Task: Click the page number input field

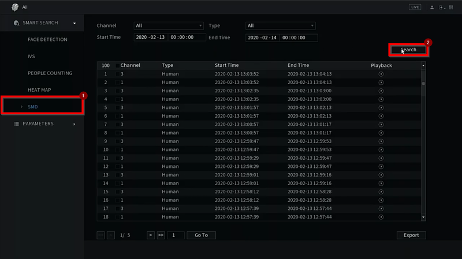Action: pyautogui.click(x=176, y=235)
